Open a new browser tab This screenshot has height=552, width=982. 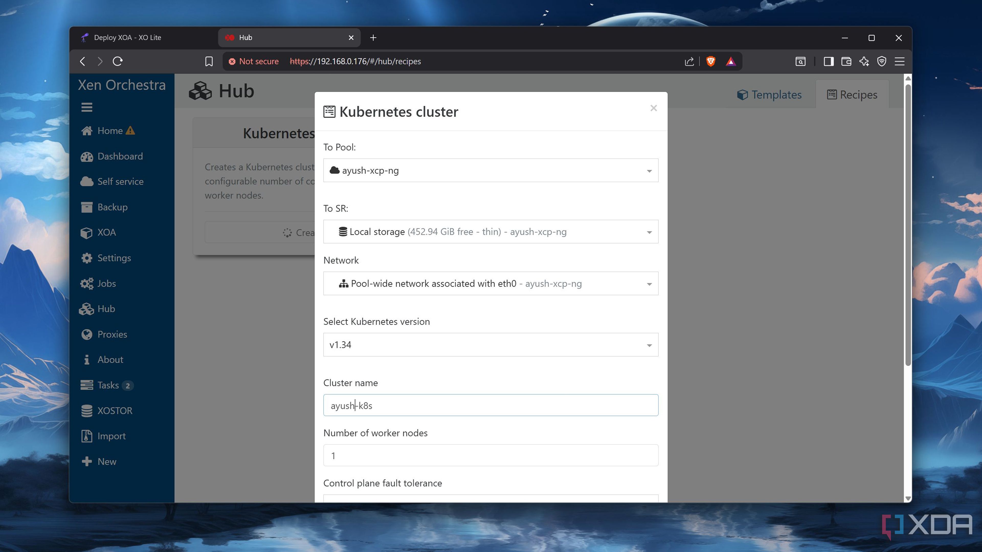point(373,38)
